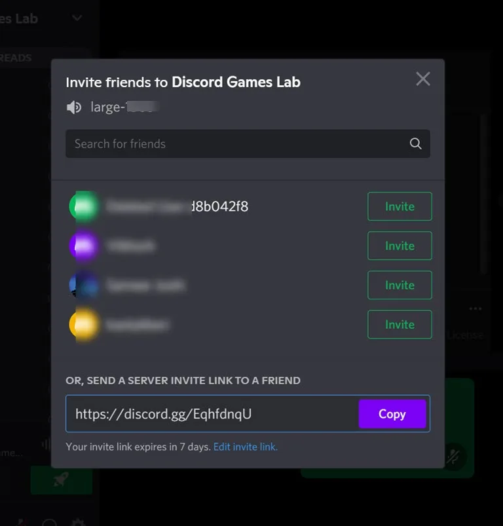503x526 pixels.
Task: Click the invite link expires in 7 days text
Action: (138, 447)
